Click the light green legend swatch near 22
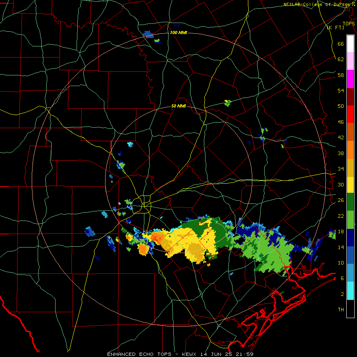Screen dimensions: 357x357 [350, 220]
